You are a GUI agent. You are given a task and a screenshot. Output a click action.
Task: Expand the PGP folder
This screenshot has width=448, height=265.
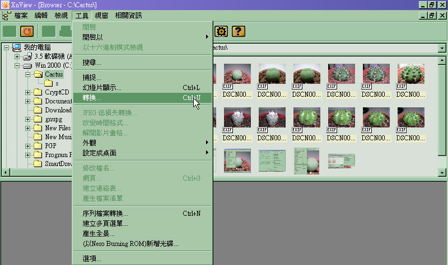coord(27,146)
